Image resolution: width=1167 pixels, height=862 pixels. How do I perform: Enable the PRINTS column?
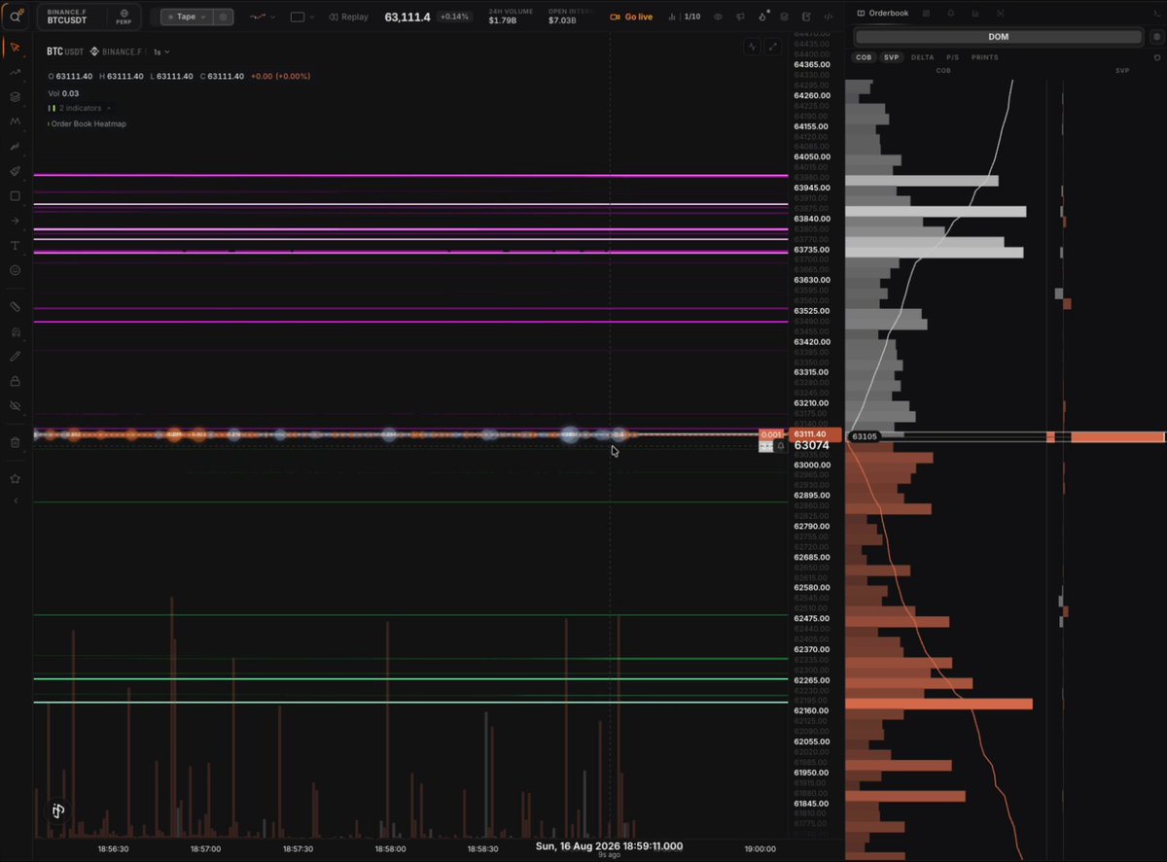(984, 57)
